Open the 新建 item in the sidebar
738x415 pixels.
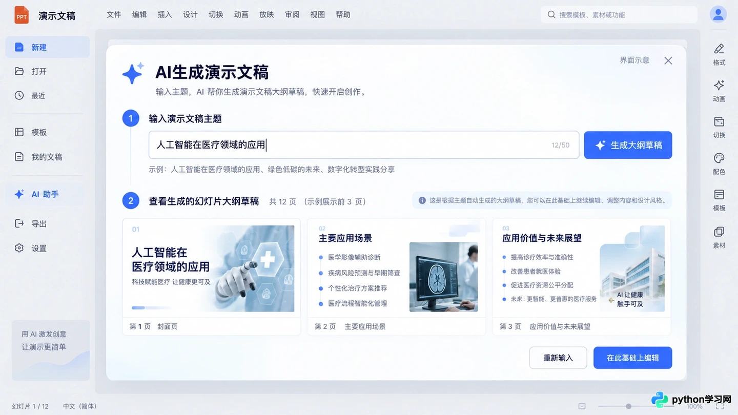pos(48,47)
